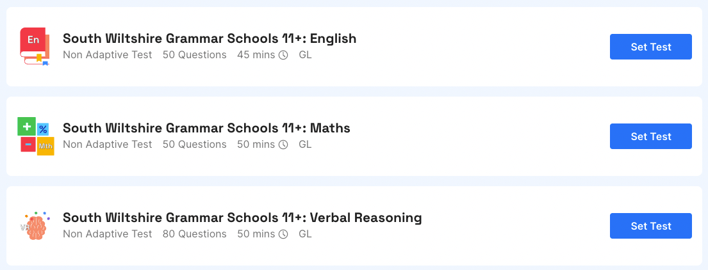Click the red English book icon
708x270 pixels.
(x=35, y=47)
